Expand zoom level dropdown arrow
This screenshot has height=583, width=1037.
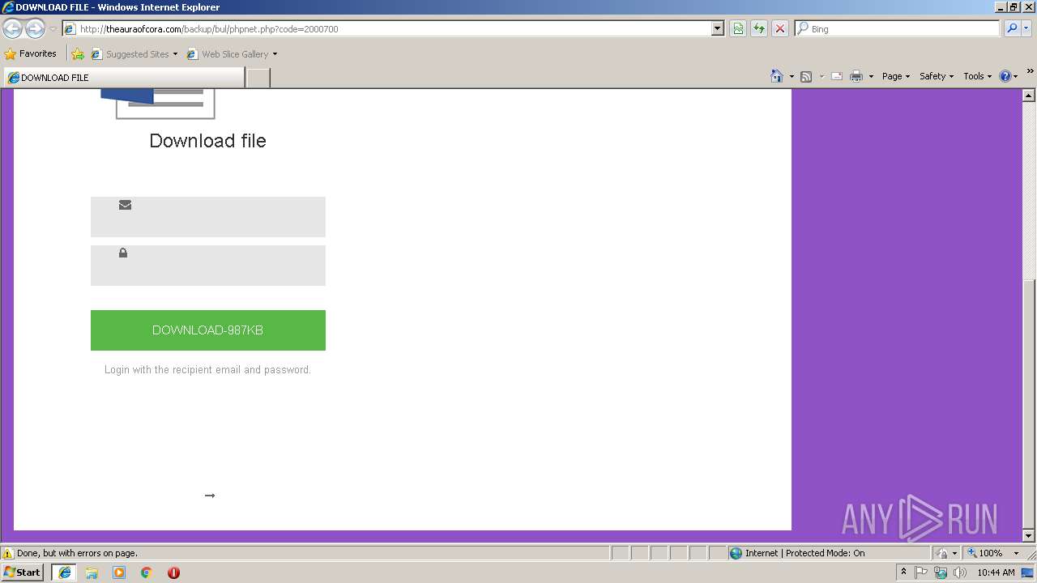click(1016, 554)
